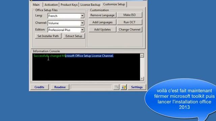Select the License Backup tab
Screen dimensions: 216x121
click(x=90, y=5)
